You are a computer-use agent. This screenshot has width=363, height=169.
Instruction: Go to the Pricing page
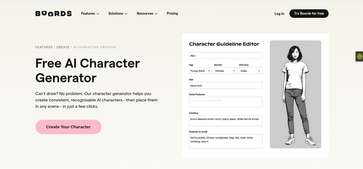[172, 14]
